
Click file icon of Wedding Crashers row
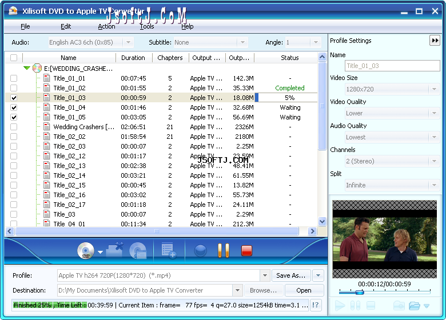47,127
